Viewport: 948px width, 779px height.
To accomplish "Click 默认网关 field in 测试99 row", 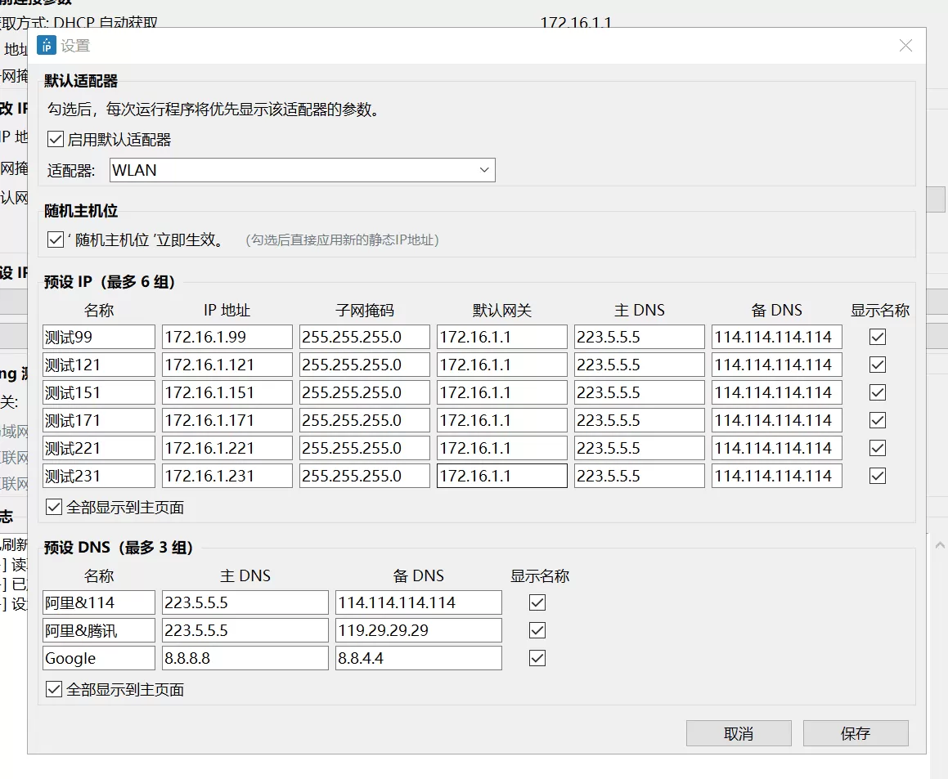I will point(502,337).
